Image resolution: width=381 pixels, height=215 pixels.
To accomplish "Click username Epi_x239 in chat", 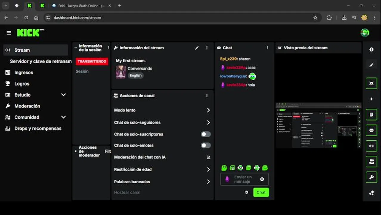I will coord(228,59).
